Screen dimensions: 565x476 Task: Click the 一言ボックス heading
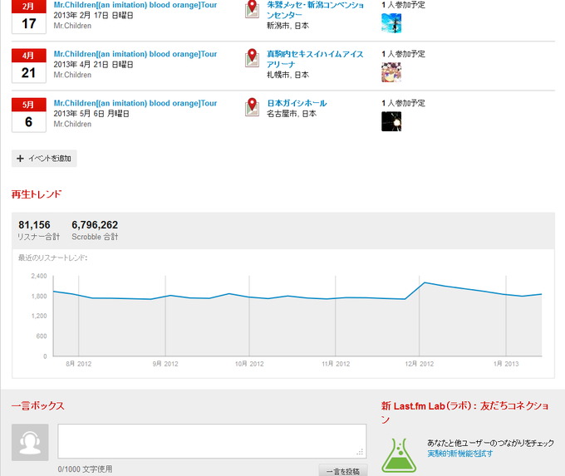[x=38, y=405]
